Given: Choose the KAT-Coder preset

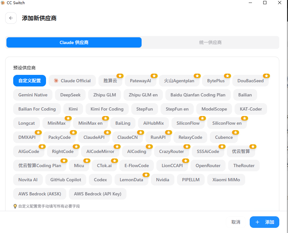Looking at the screenshot, I should [251, 109].
